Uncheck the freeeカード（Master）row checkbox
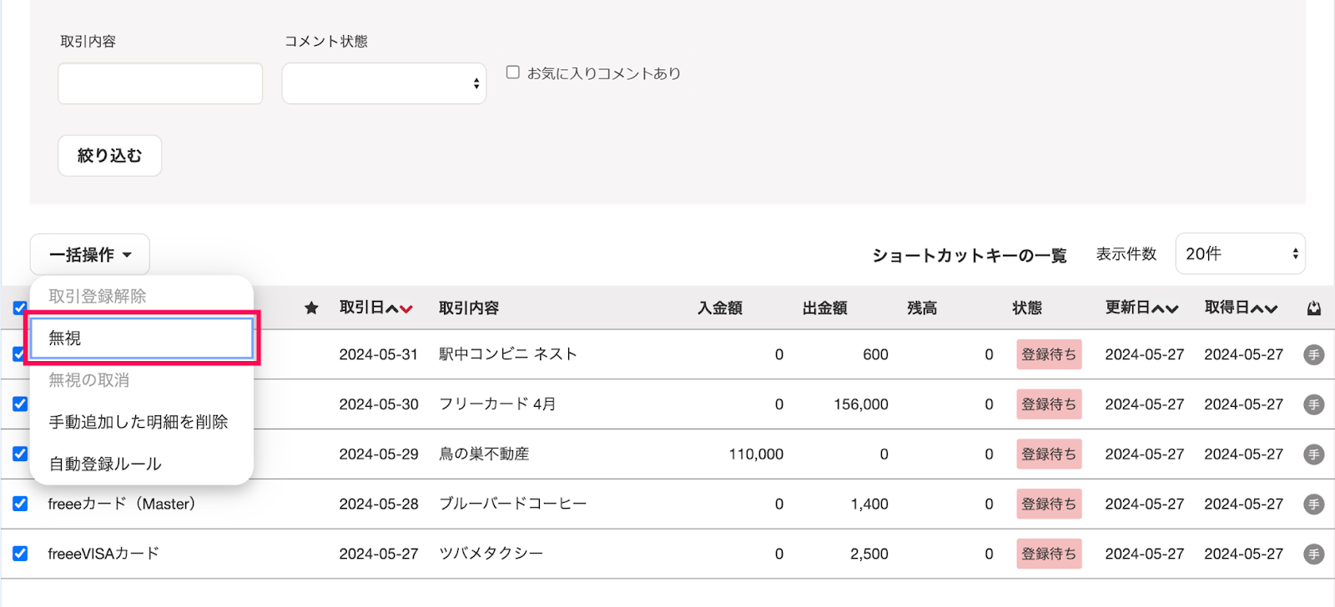The image size is (1335, 607). pos(20,504)
